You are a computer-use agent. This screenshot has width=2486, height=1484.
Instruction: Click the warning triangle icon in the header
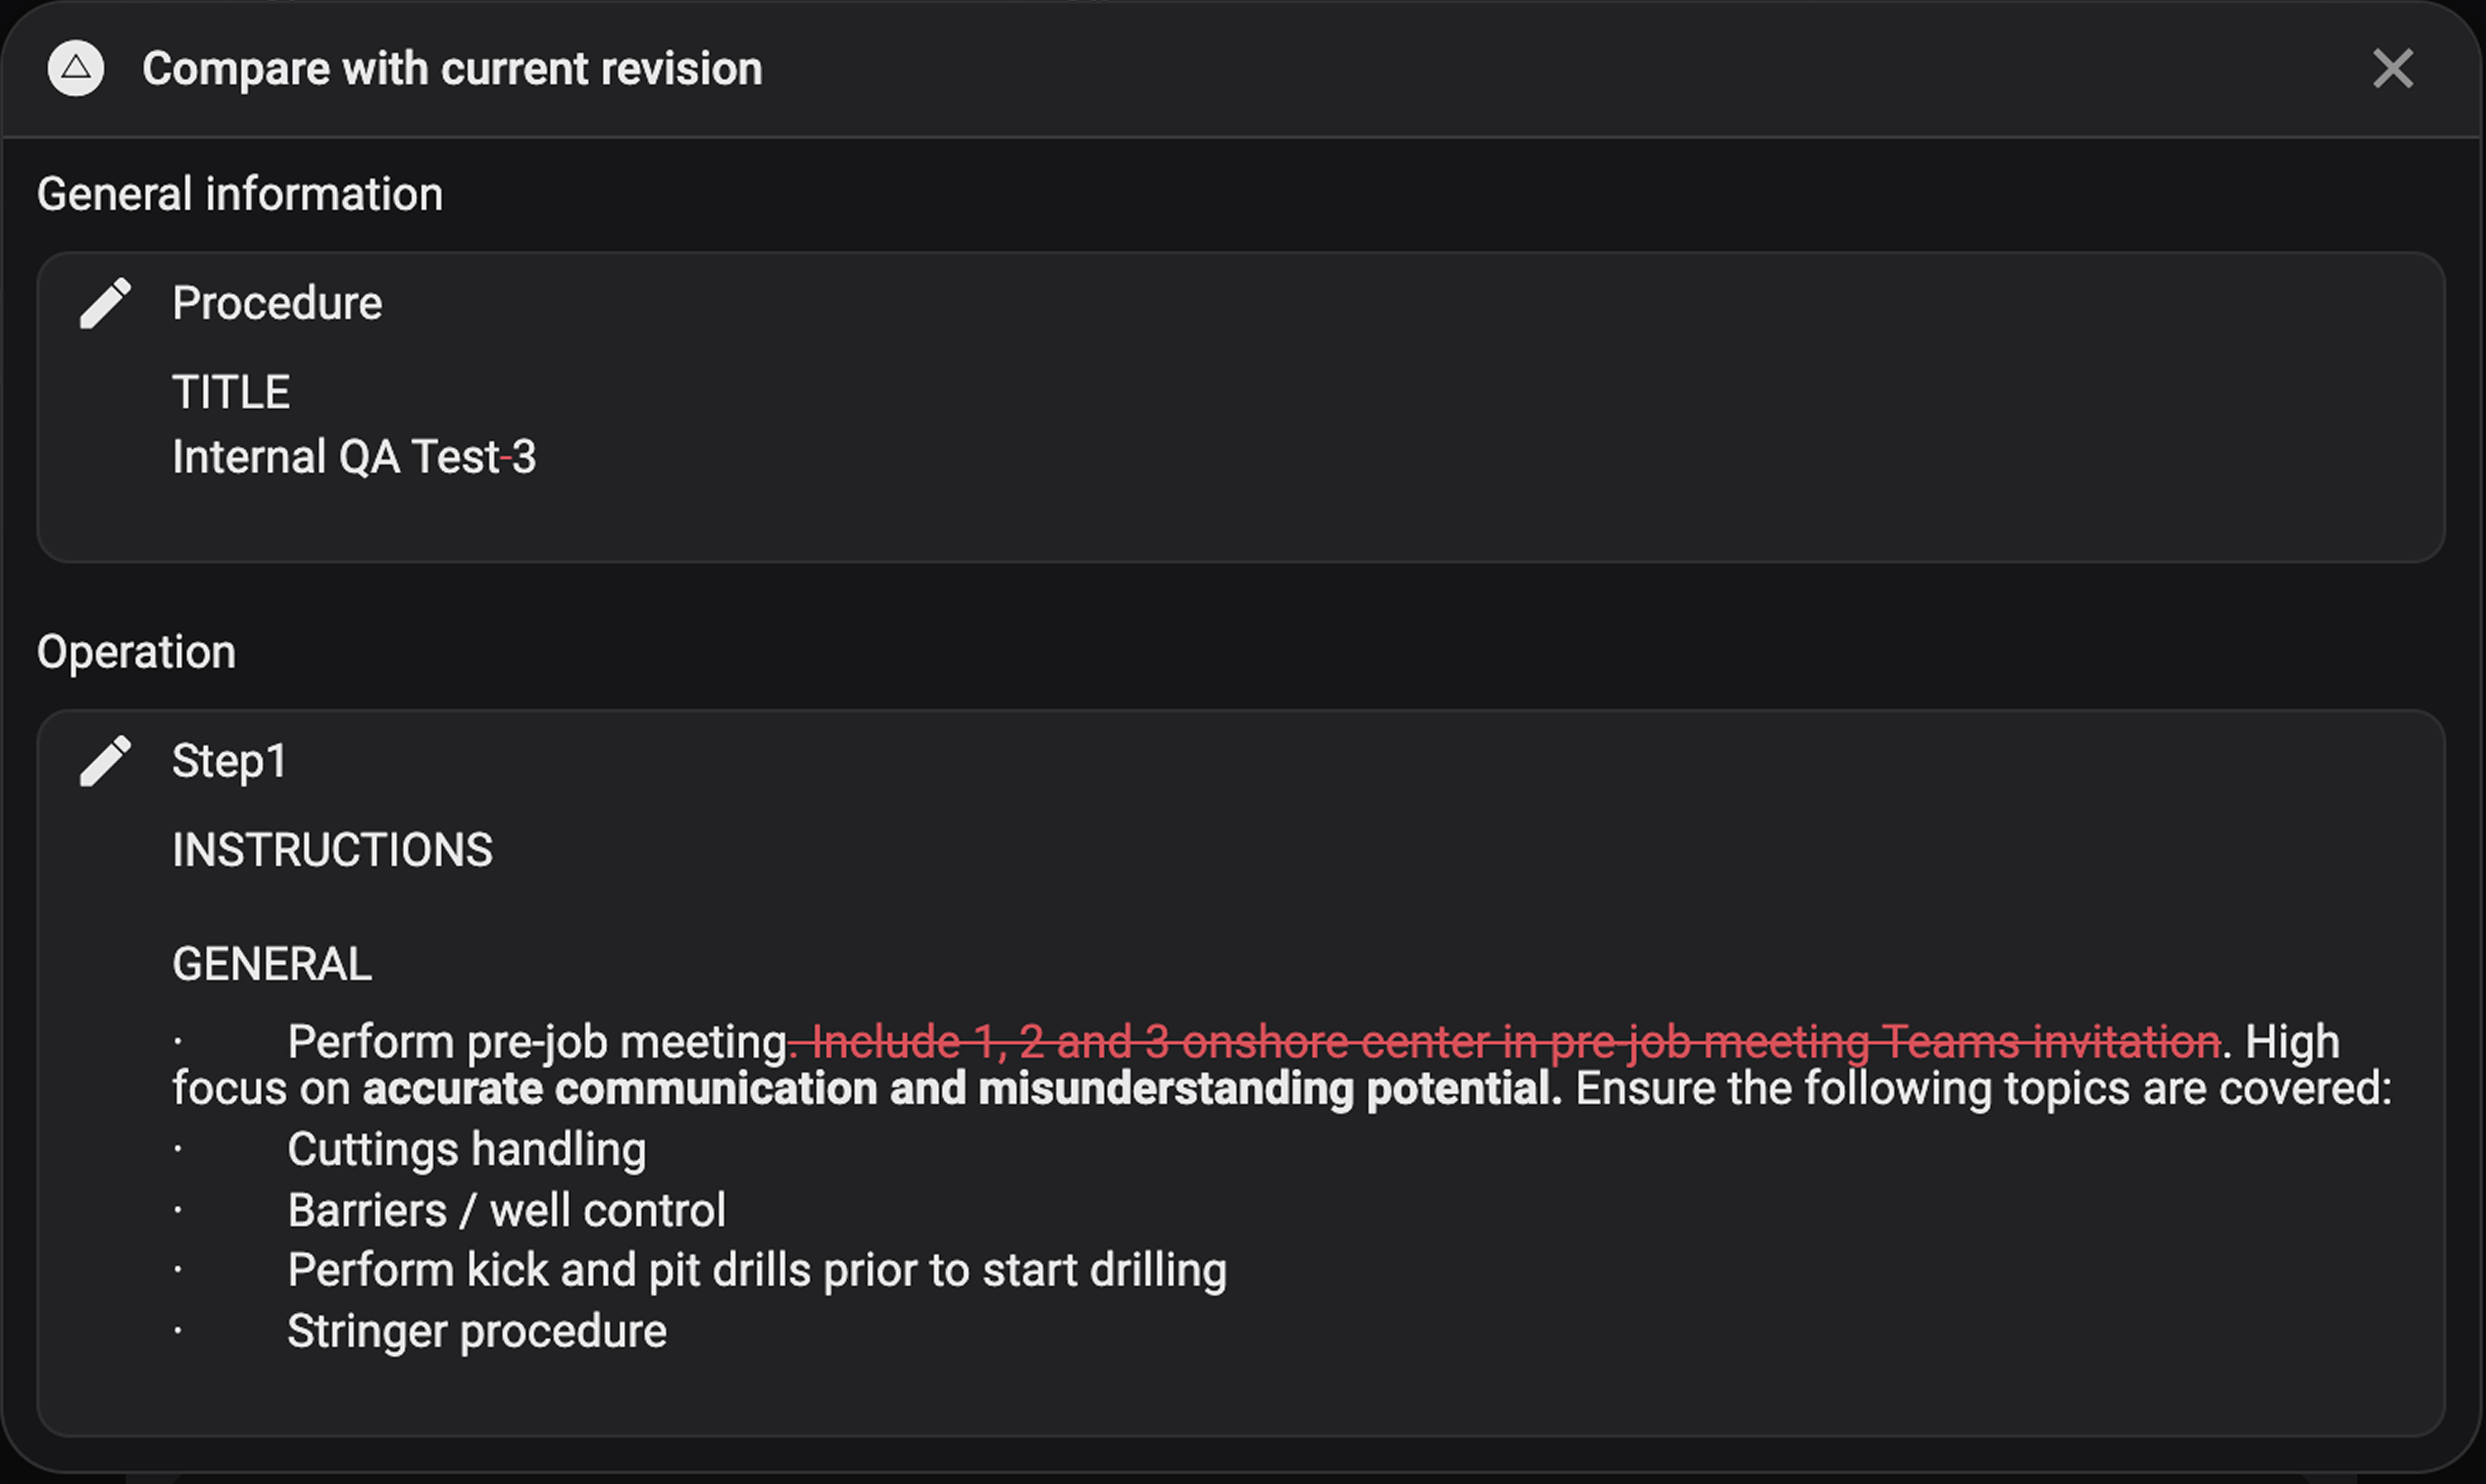click(x=74, y=68)
